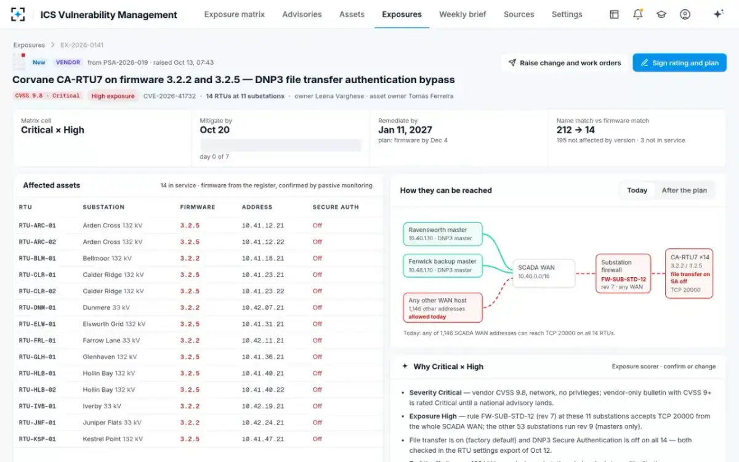The width and height of the screenshot is (739, 462).
Task: Click the CA-RTU7 ×14 node
Action: point(689,274)
